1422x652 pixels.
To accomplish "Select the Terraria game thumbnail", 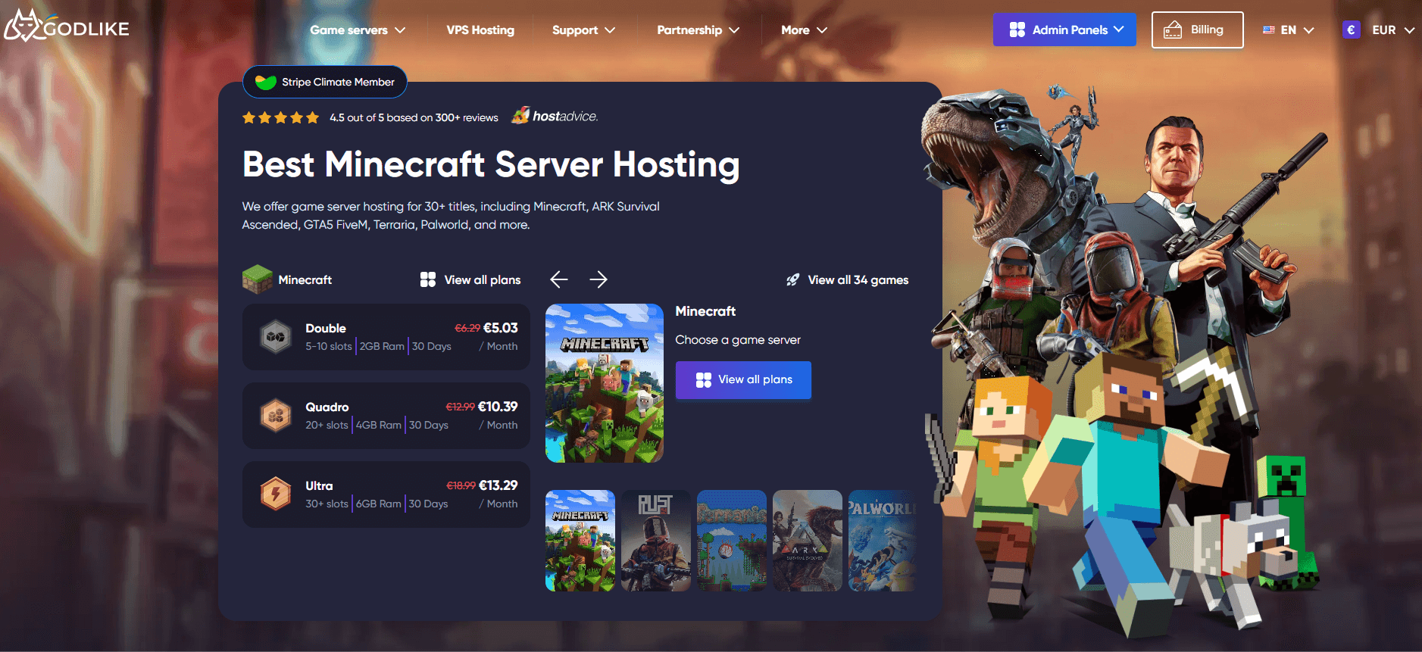I will tap(732, 541).
